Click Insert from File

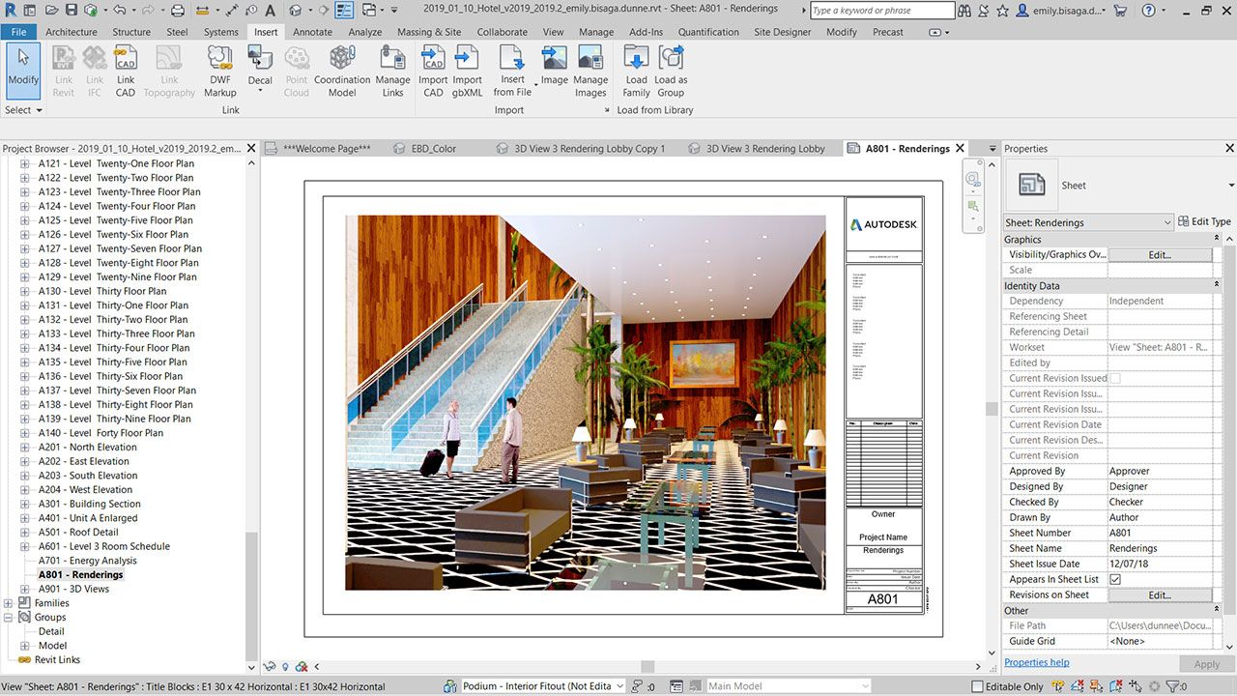pyautogui.click(x=512, y=72)
